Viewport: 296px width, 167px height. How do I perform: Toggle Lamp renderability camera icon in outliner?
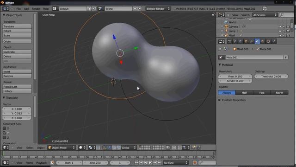coord(288,31)
